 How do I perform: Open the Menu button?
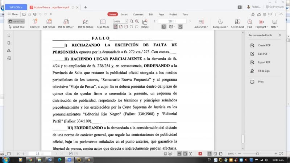[13, 14]
